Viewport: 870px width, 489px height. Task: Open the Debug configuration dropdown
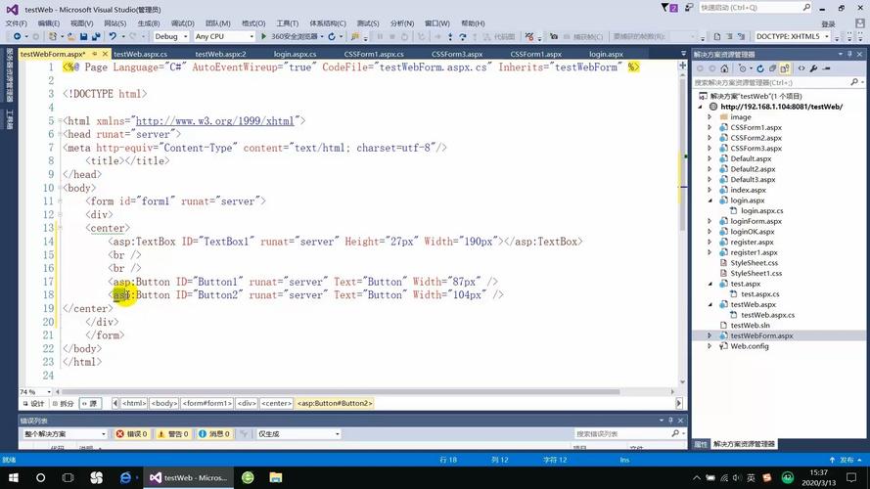170,36
